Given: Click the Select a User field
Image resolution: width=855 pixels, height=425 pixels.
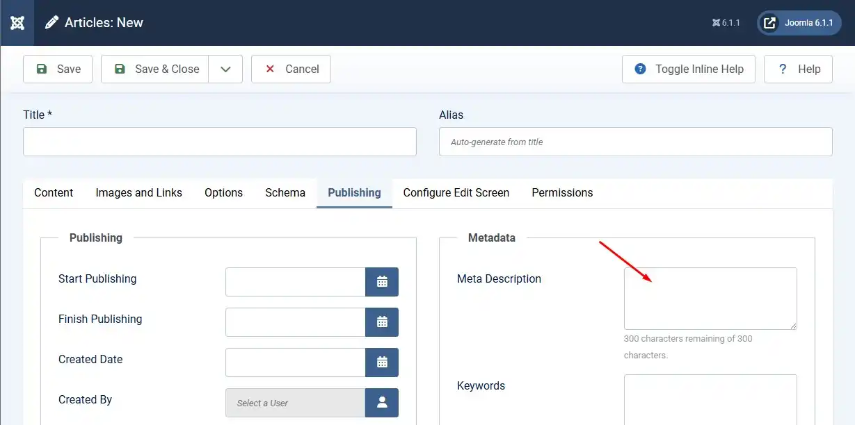Looking at the screenshot, I should point(296,403).
